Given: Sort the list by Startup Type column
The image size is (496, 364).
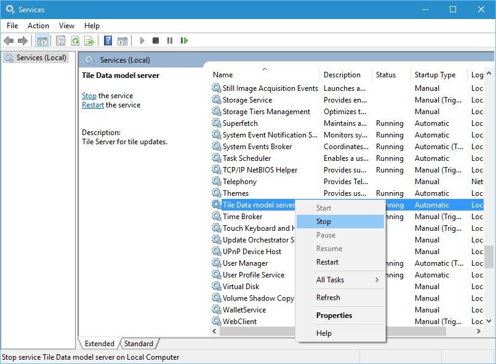Looking at the screenshot, I should pyautogui.click(x=435, y=75).
